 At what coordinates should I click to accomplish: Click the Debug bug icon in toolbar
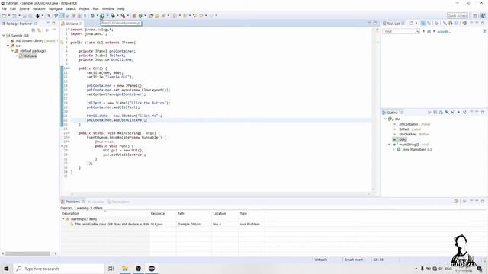[x=92, y=15]
